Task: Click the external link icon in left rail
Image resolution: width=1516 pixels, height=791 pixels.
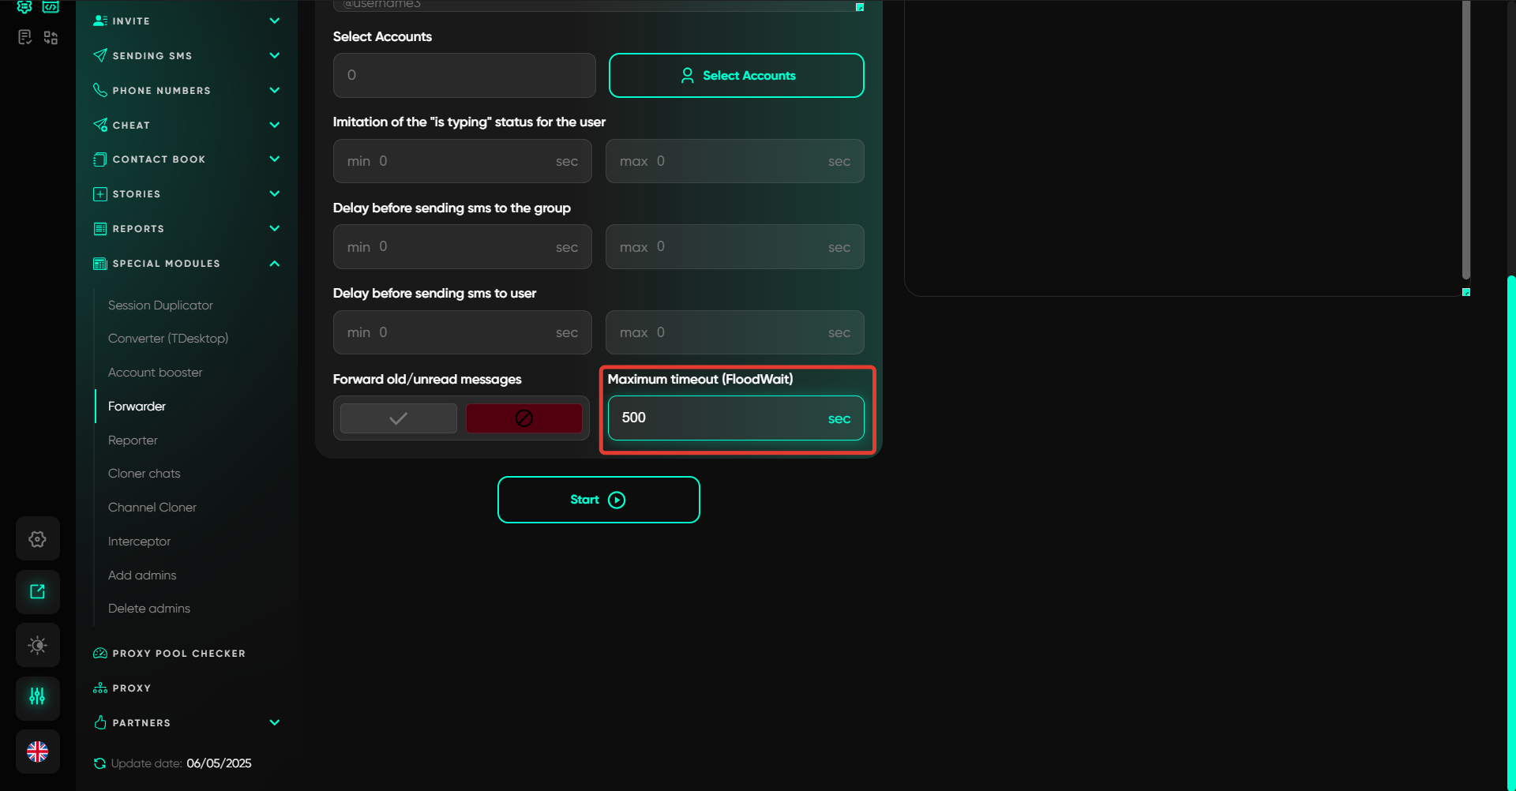Action: pos(37,592)
